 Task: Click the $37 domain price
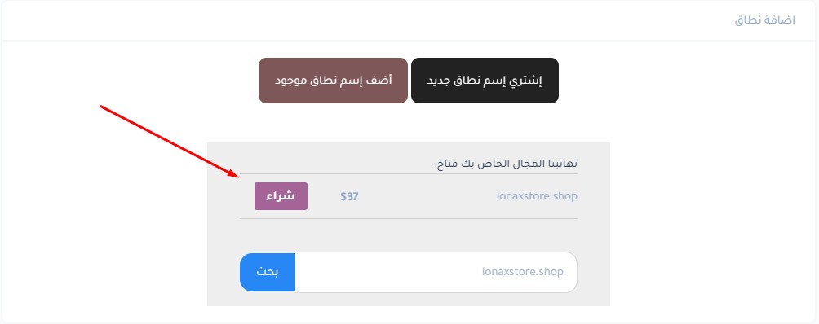[x=349, y=196]
